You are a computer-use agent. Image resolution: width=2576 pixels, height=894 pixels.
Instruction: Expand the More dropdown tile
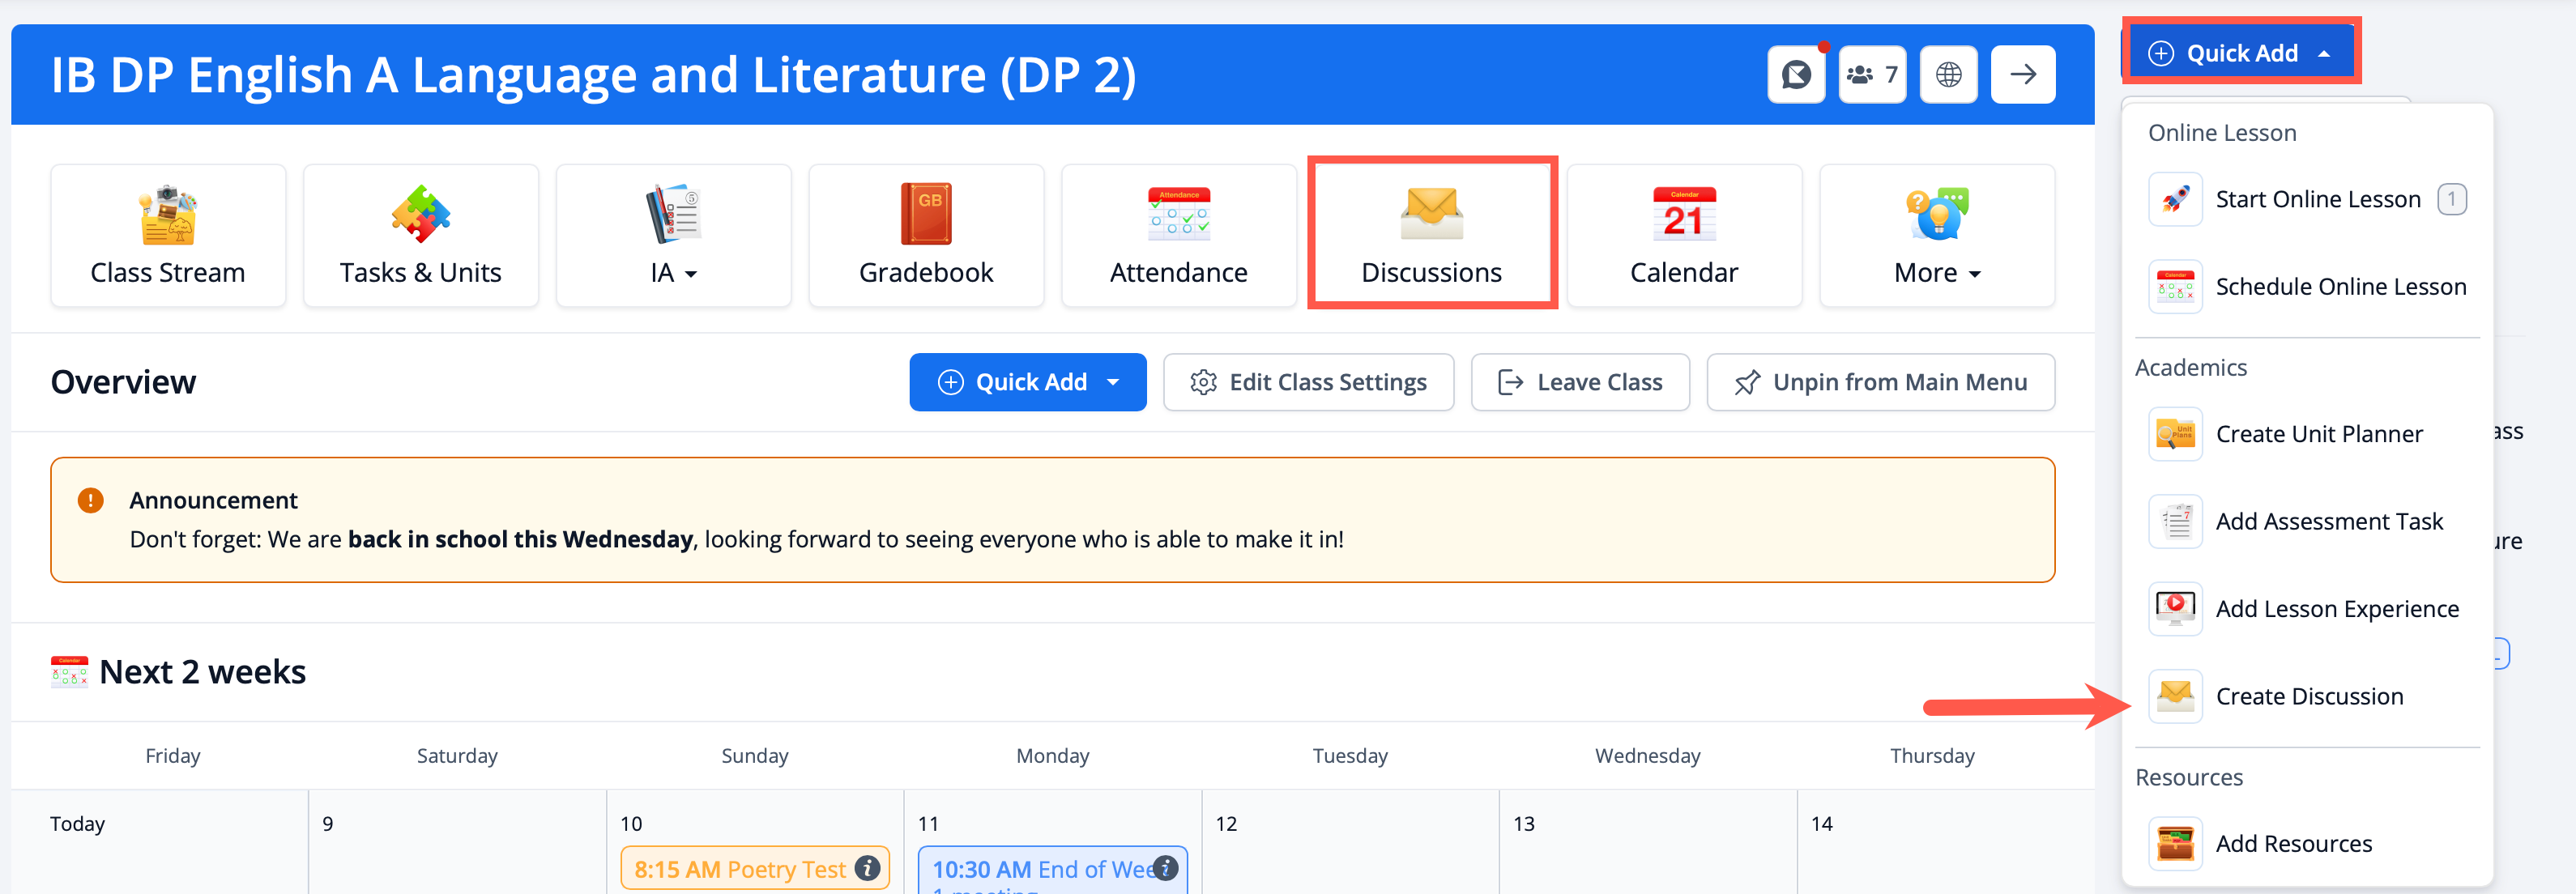[1936, 236]
